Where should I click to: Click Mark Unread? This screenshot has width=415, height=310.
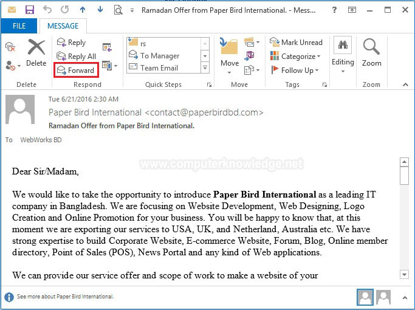(x=296, y=43)
